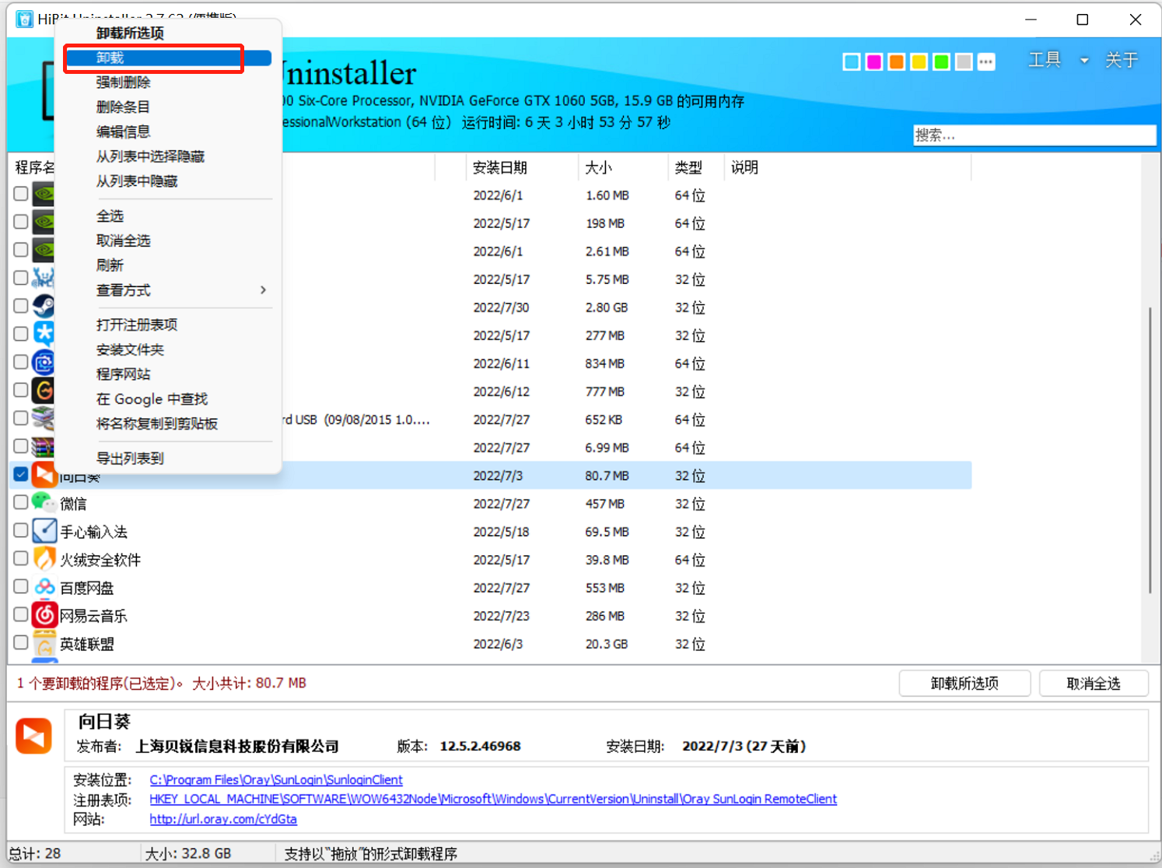Click the Steam program icon in the list
The width and height of the screenshot is (1162, 868).
[44, 306]
